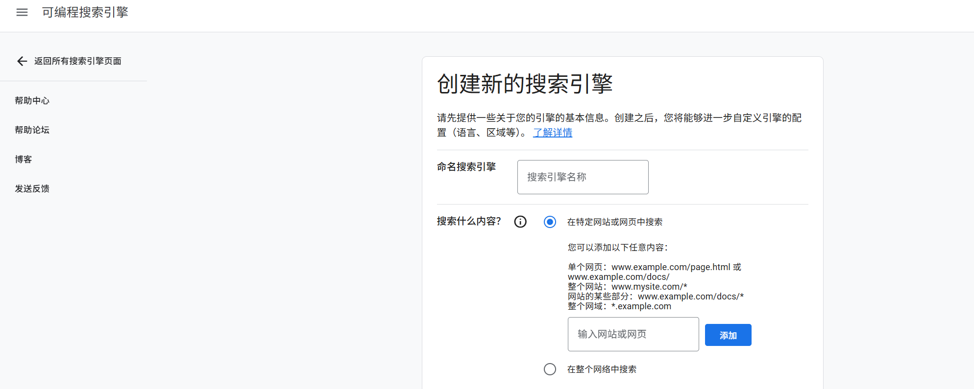Click the back arrow icon
Screen dimensions: 974x389
(x=22, y=61)
